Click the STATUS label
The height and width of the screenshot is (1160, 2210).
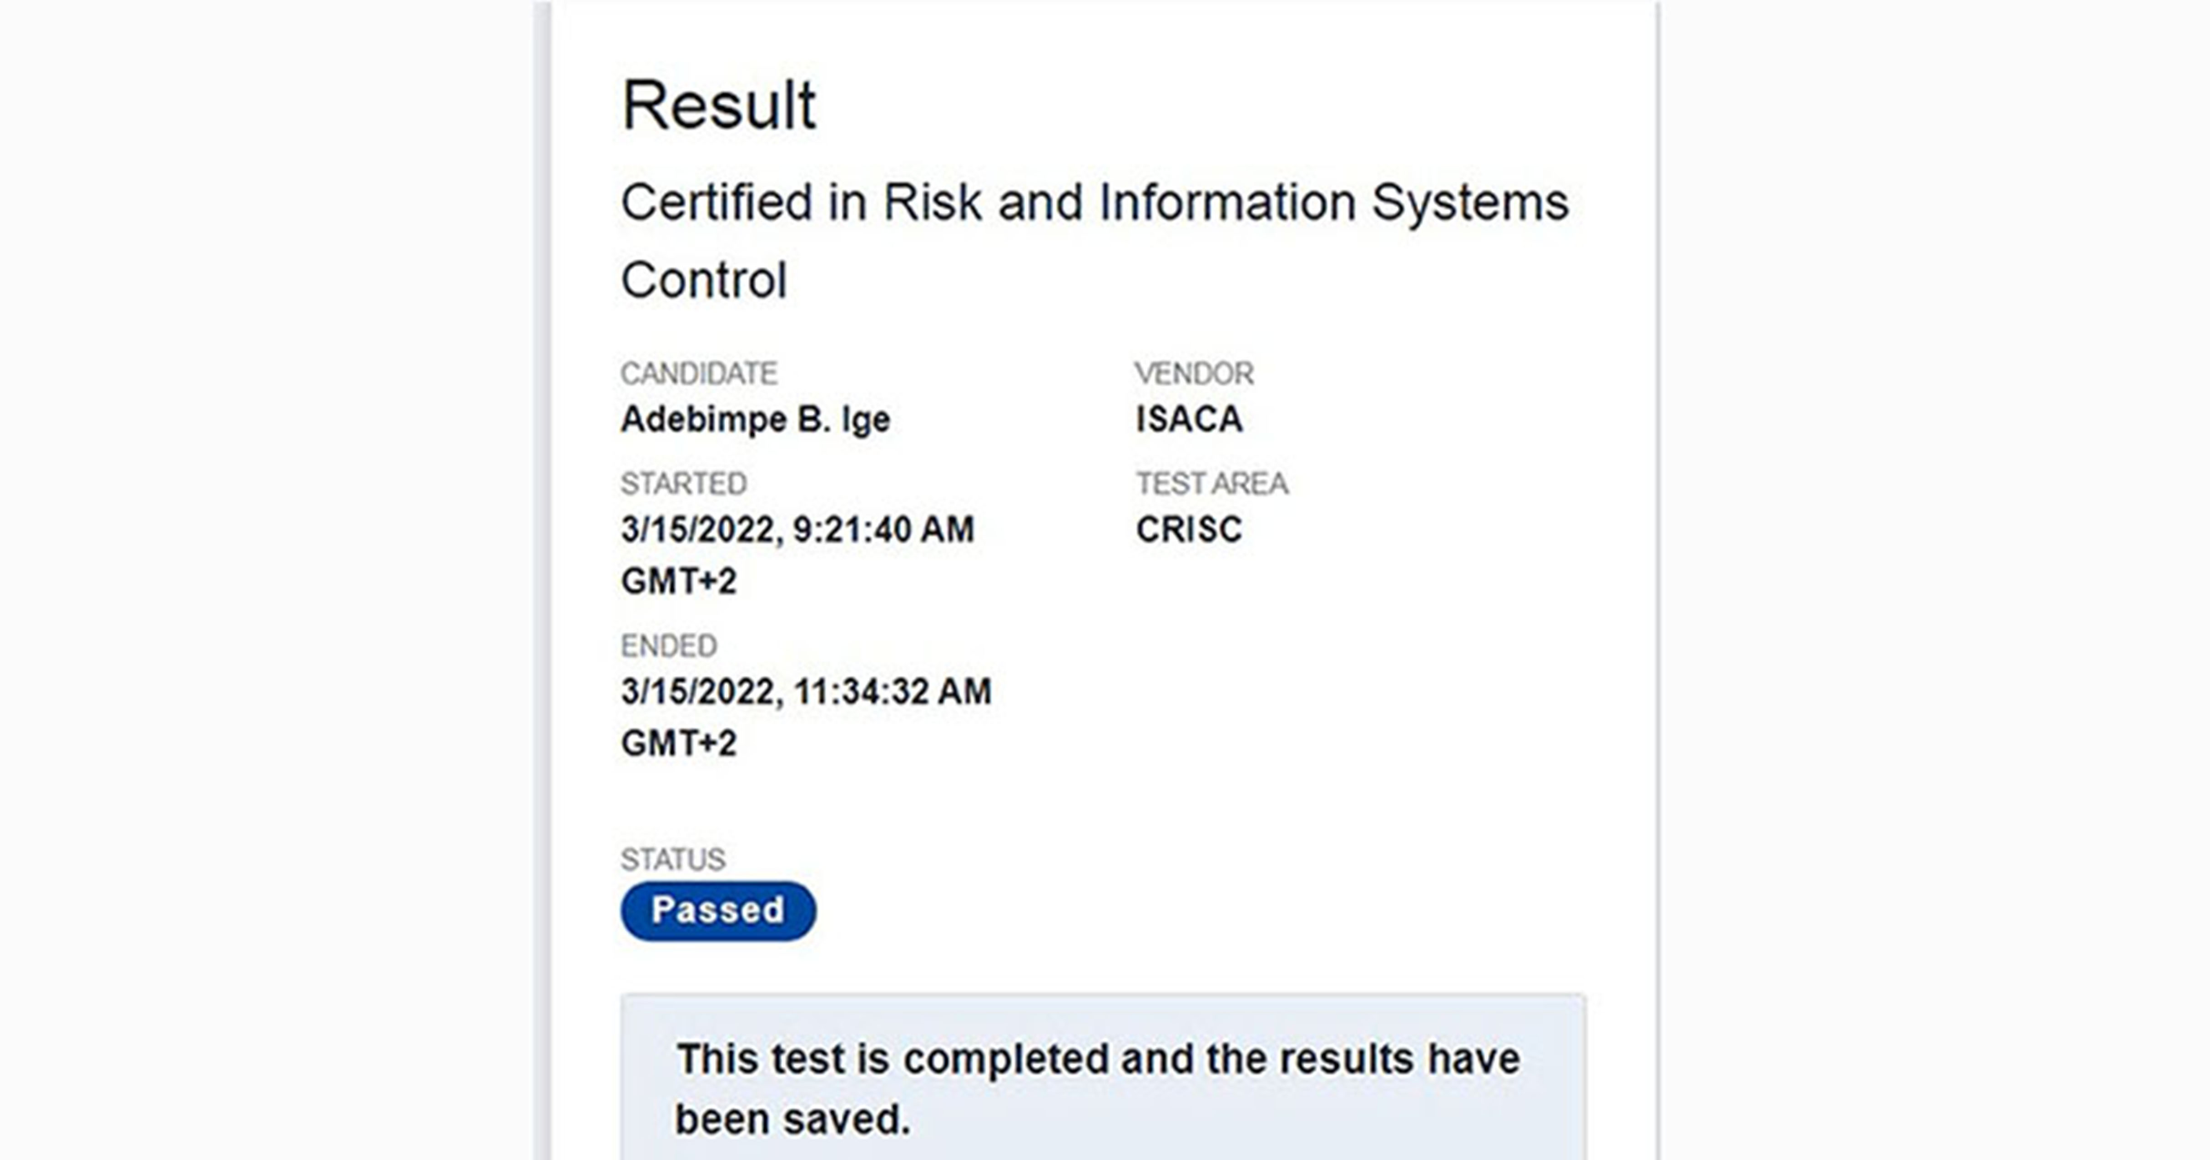[x=673, y=859]
